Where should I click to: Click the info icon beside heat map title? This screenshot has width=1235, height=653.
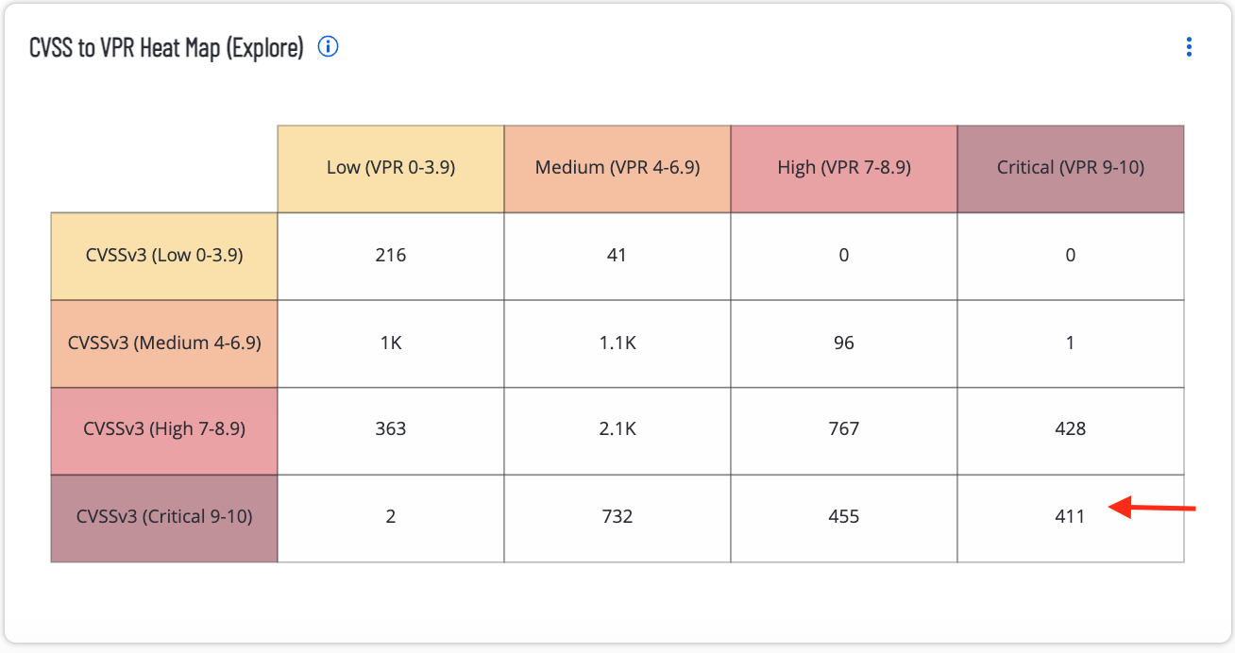point(329,47)
